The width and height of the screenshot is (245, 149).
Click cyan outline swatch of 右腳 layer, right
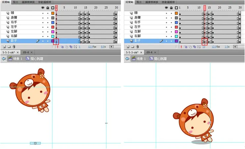176,36
